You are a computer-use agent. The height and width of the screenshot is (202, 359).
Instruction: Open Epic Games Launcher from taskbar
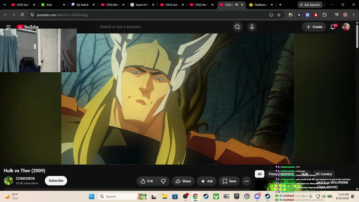pyautogui.click(x=237, y=197)
